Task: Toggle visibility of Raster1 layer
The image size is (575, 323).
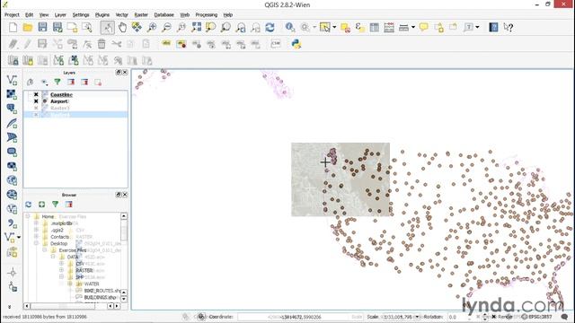Action: [x=36, y=108]
